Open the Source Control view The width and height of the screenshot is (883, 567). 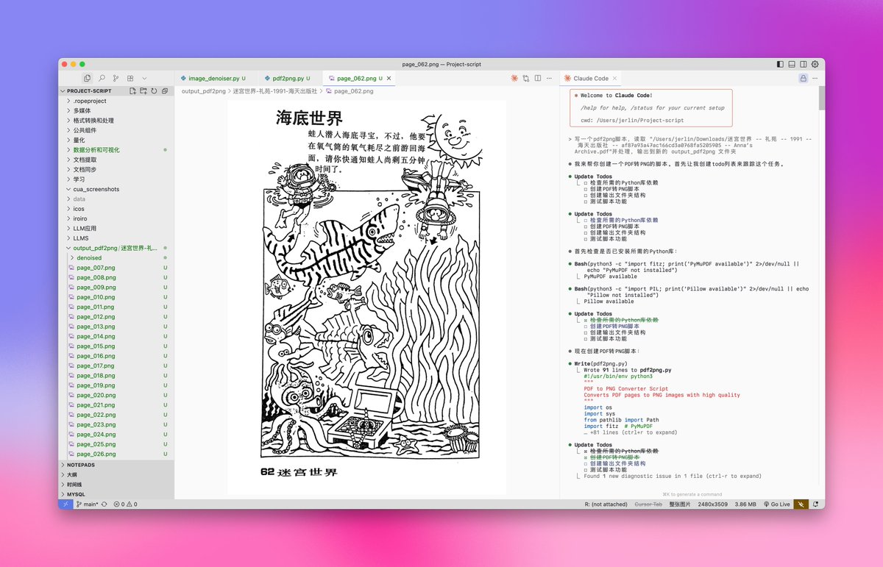(x=117, y=78)
